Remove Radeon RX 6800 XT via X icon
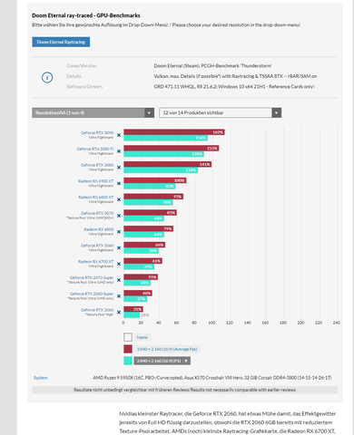 [x=119, y=199]
